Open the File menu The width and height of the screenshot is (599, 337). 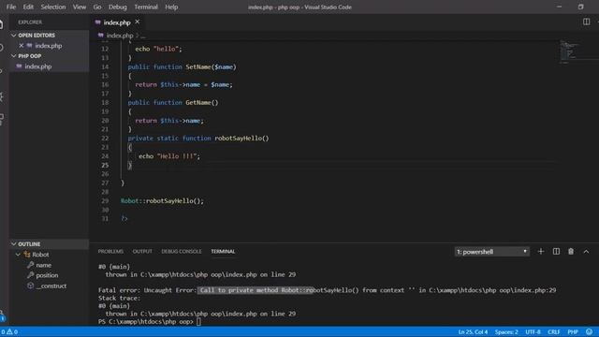pyautogui.click(x=11, y=7)
